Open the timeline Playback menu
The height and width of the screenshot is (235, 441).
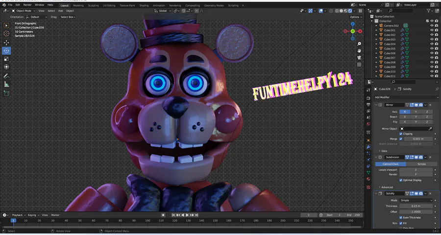19,215
